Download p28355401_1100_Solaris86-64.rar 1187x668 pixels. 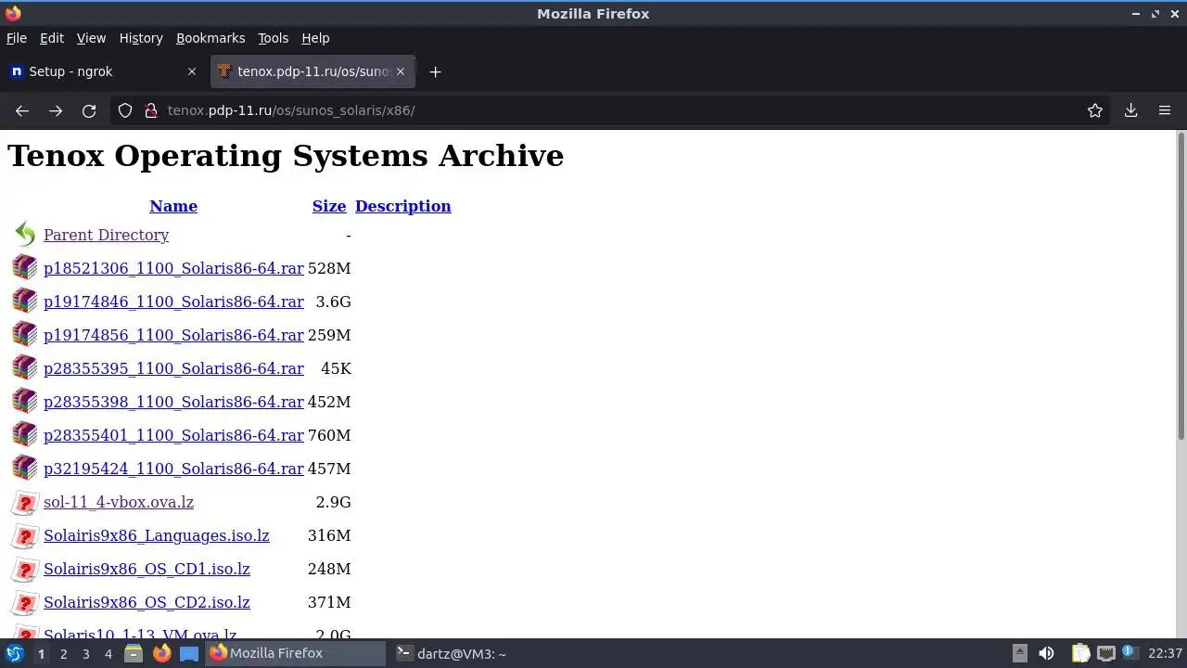pos(173,435)
